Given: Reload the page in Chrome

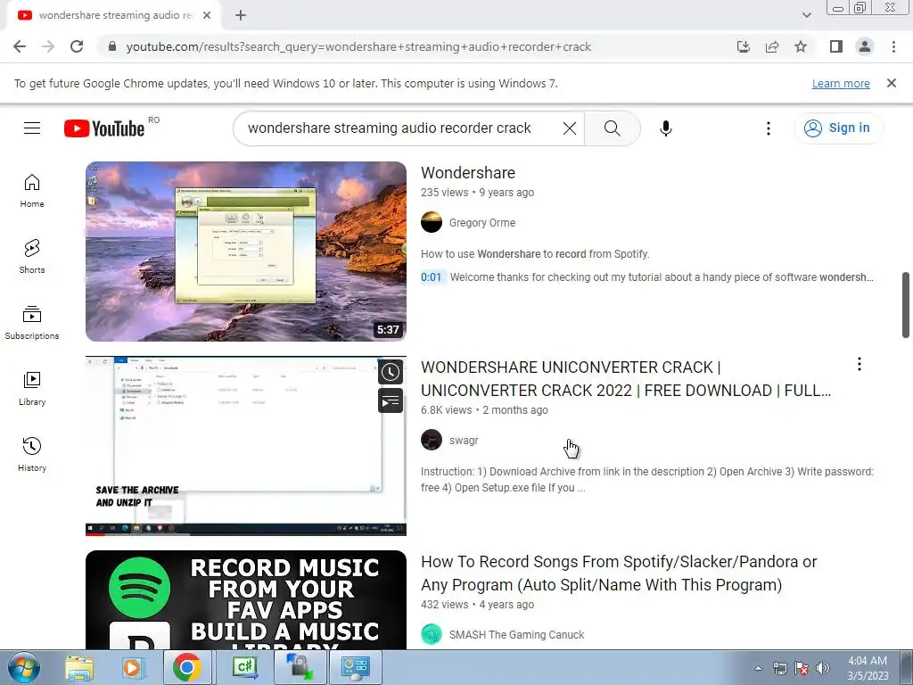Looking at the screenshot, I should 77,46.
